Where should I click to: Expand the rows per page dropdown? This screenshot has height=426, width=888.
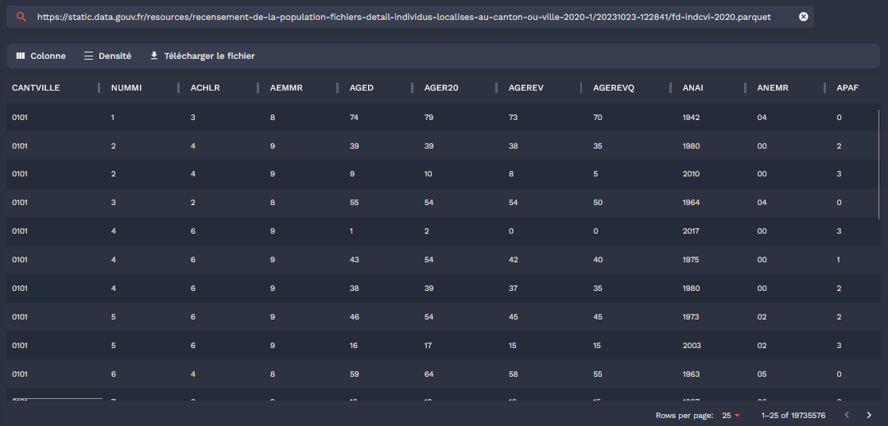pos(731,415)
